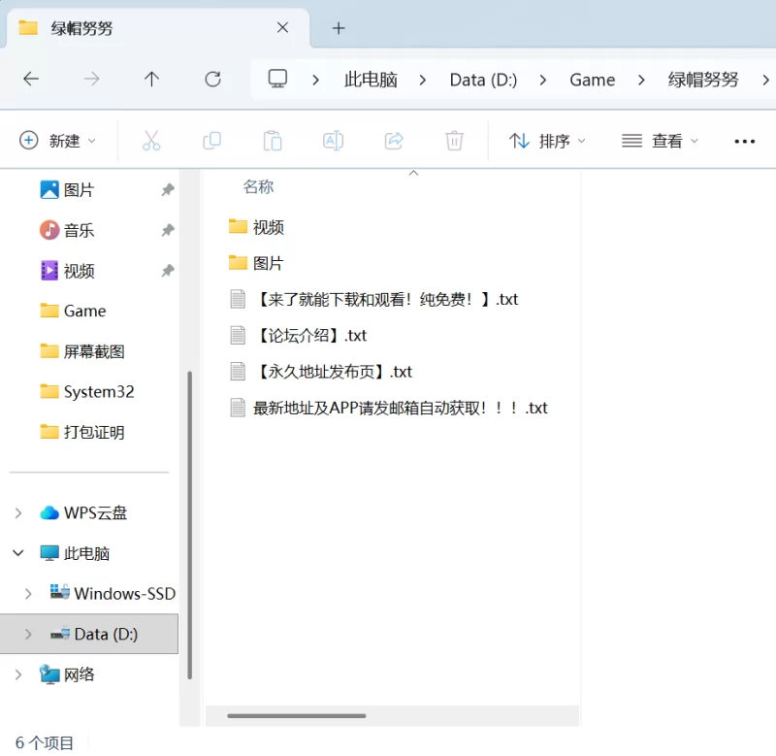Collapse the 此电脑 tree node
The height and width of the screenshot is (756, 776).
tap(17, 553)
